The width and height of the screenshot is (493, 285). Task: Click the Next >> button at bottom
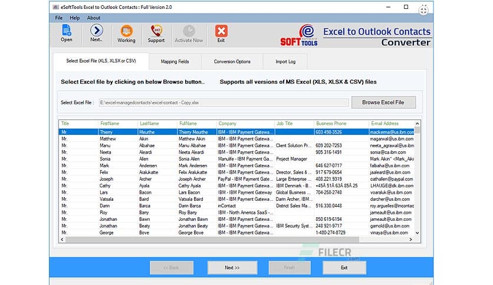coord(232,268)
